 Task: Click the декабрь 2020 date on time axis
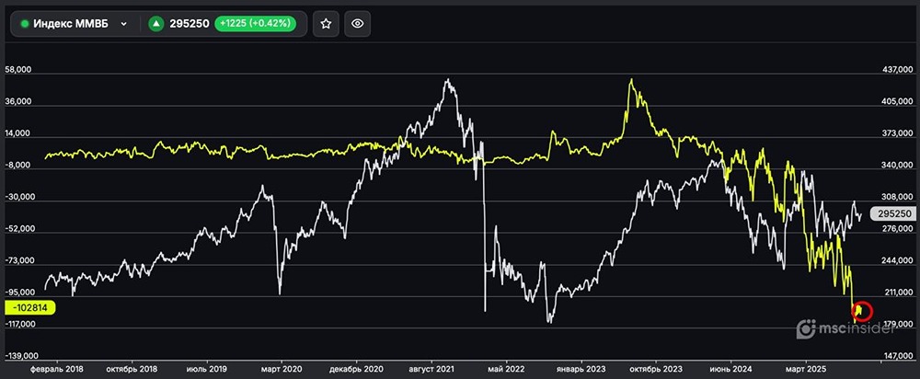[356, 370]
